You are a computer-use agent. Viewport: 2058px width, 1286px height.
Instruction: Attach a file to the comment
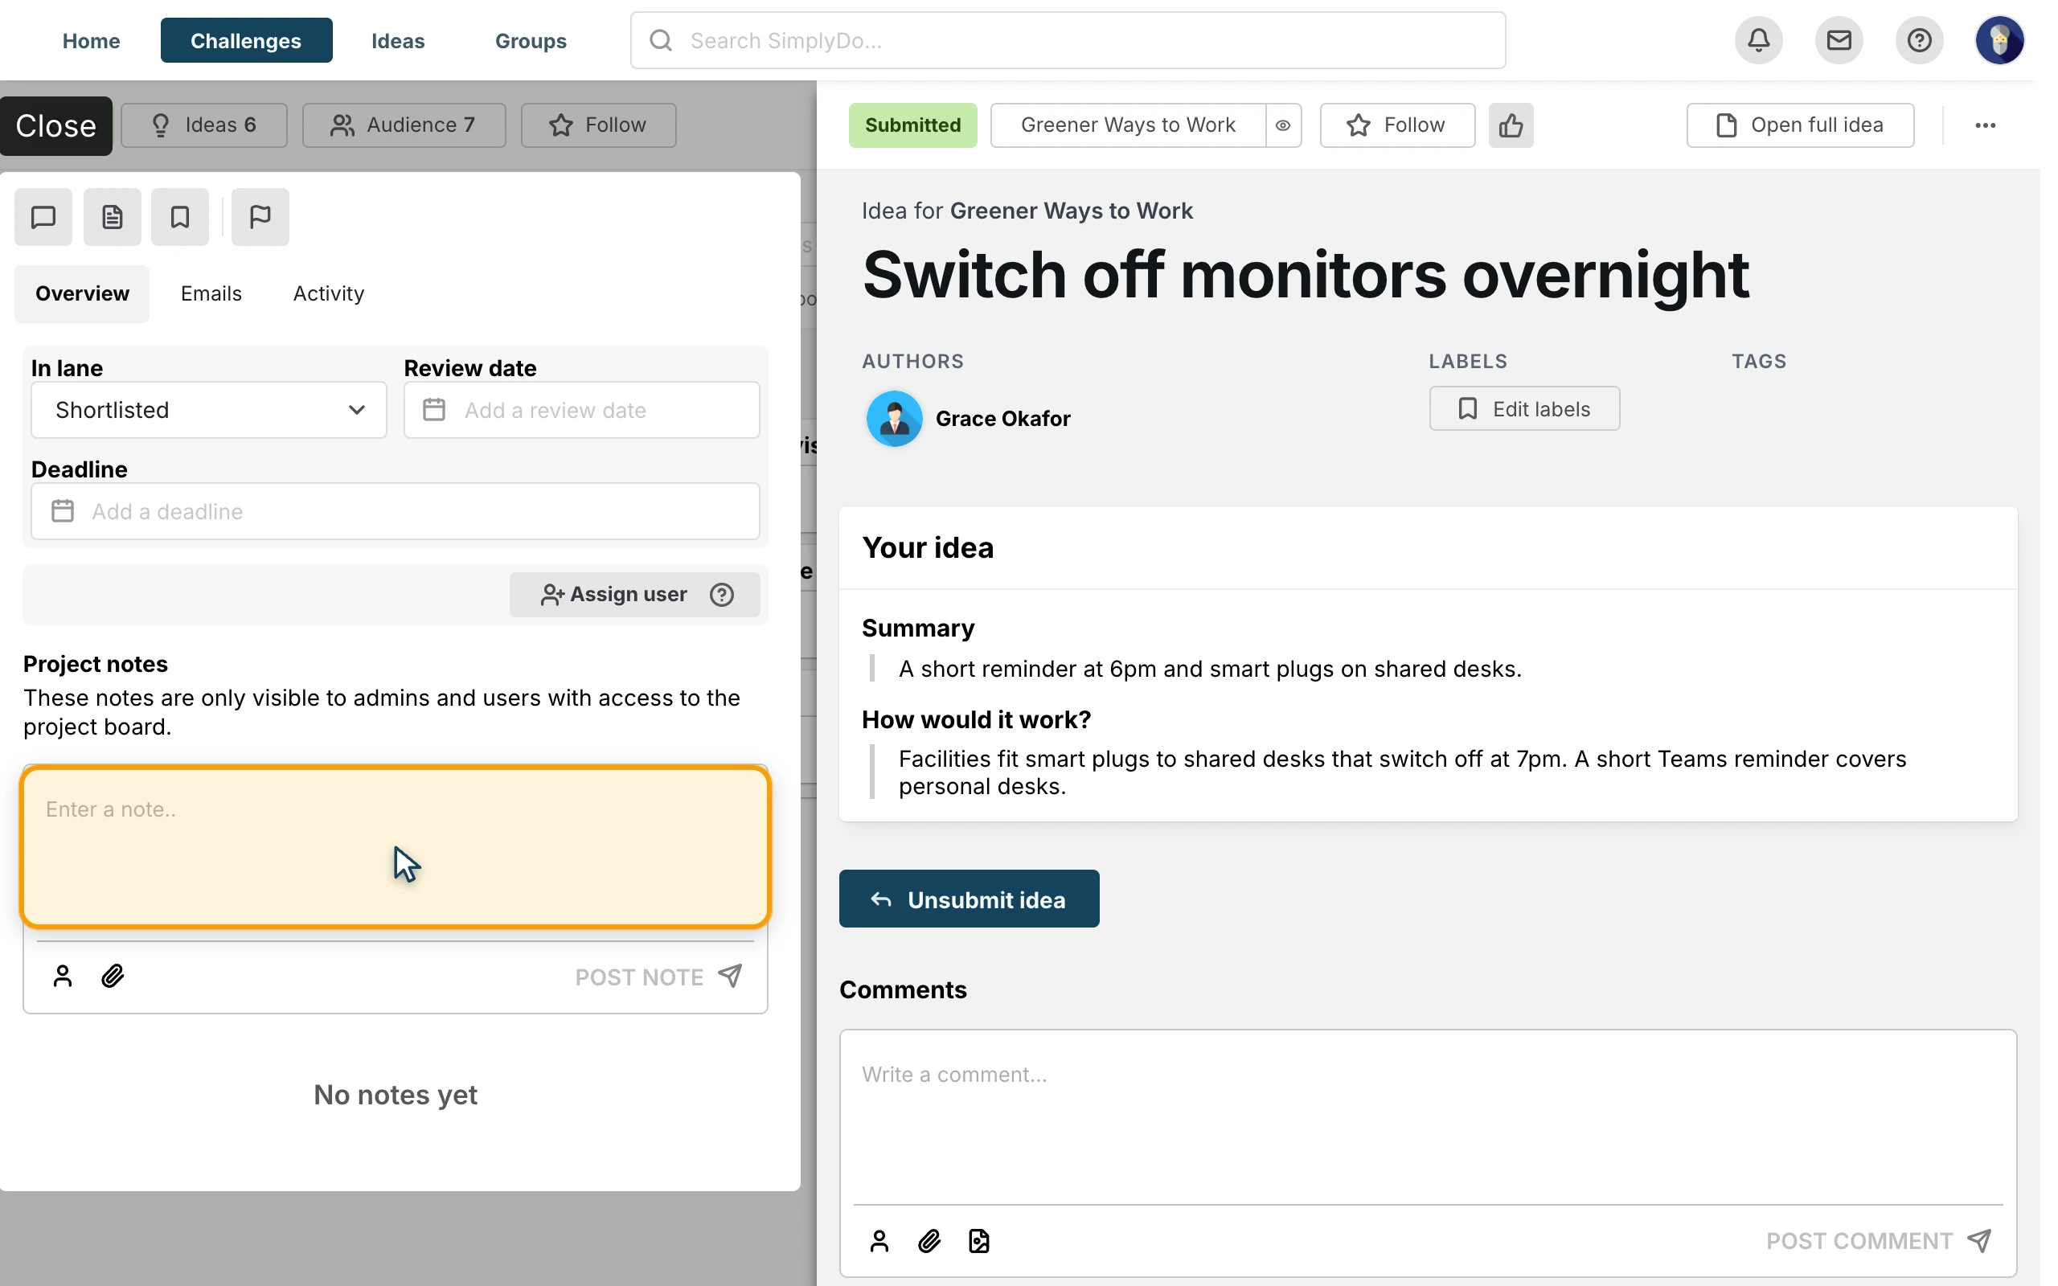pos(929,1241)
